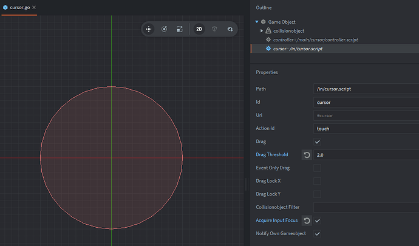
Task: Click the Properties panel header
Action: click(x=267, y=72)
